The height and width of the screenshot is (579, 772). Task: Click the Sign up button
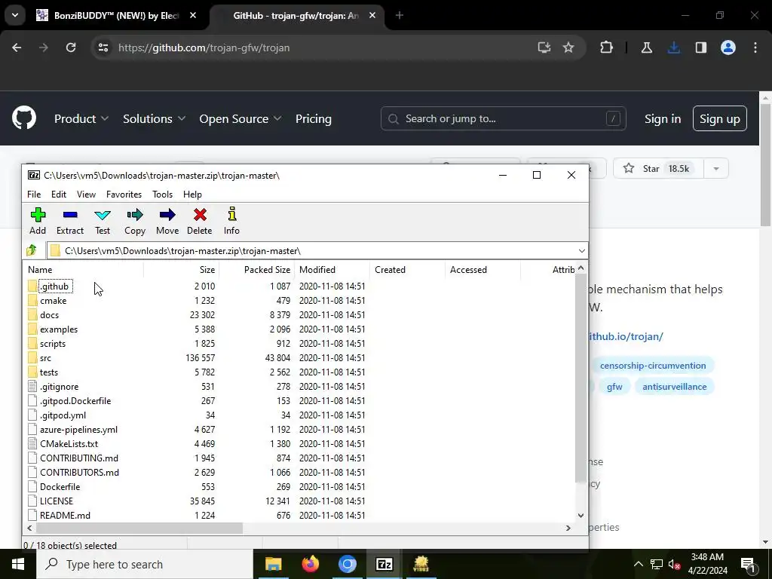[720, 118]
